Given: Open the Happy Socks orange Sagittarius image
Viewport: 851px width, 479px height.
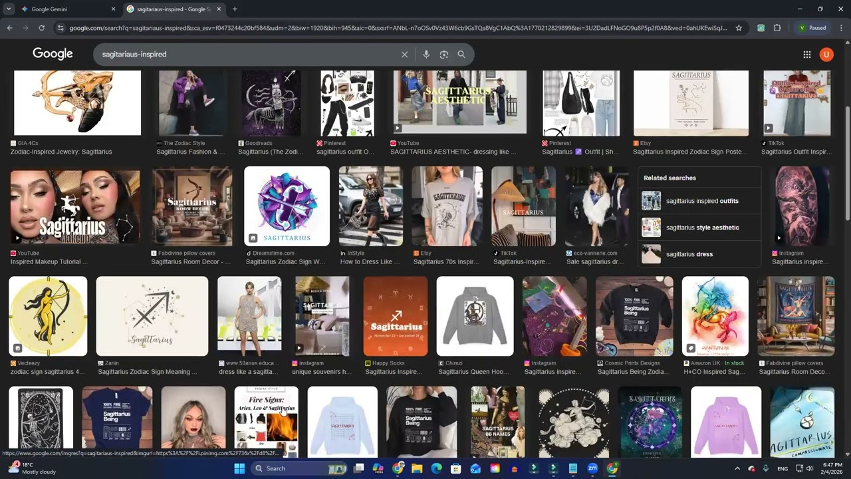Looking at the screenshot, I should (395, 317).
